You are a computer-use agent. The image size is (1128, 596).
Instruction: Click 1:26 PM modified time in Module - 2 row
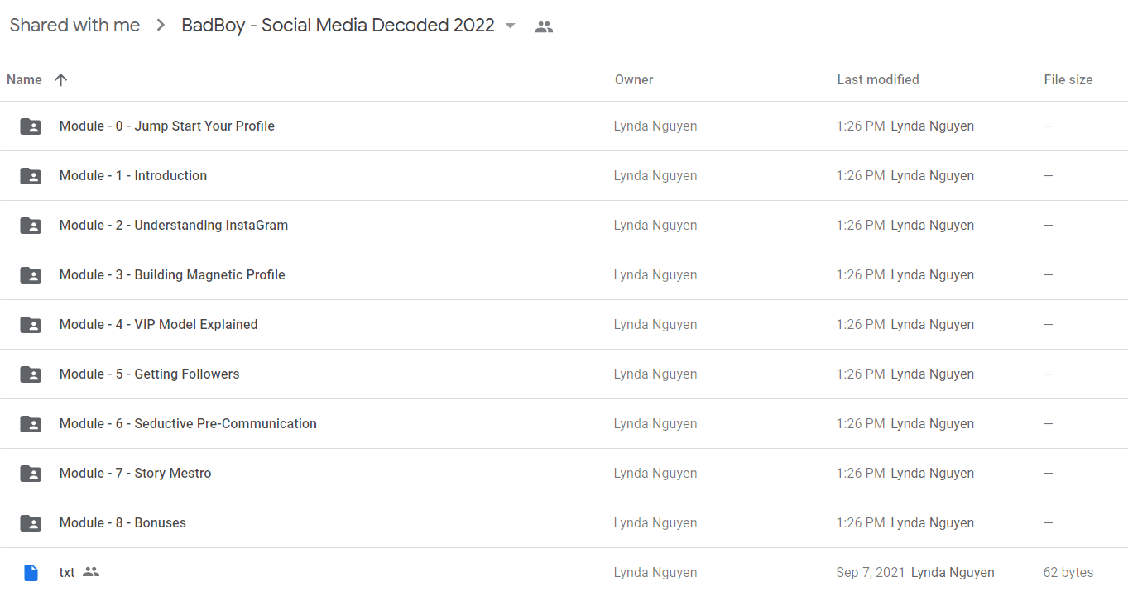pyautogui.click(x=861, y=226)
